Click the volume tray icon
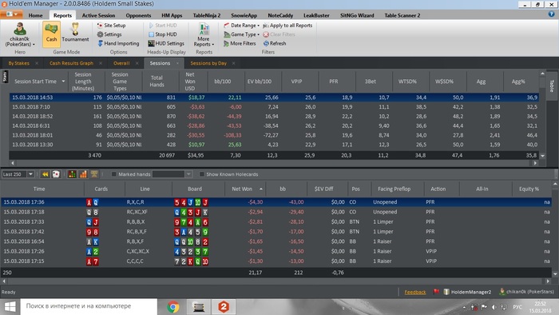Screen dimensions: 559x315 tap(494, 307)
